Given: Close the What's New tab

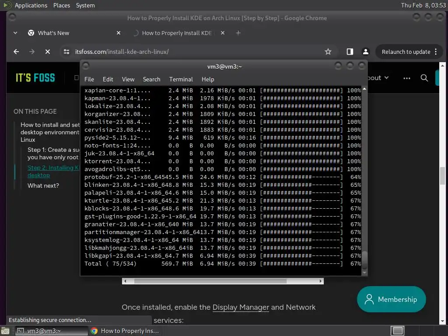Looking at the screenshot, I should tap(119, 33).
